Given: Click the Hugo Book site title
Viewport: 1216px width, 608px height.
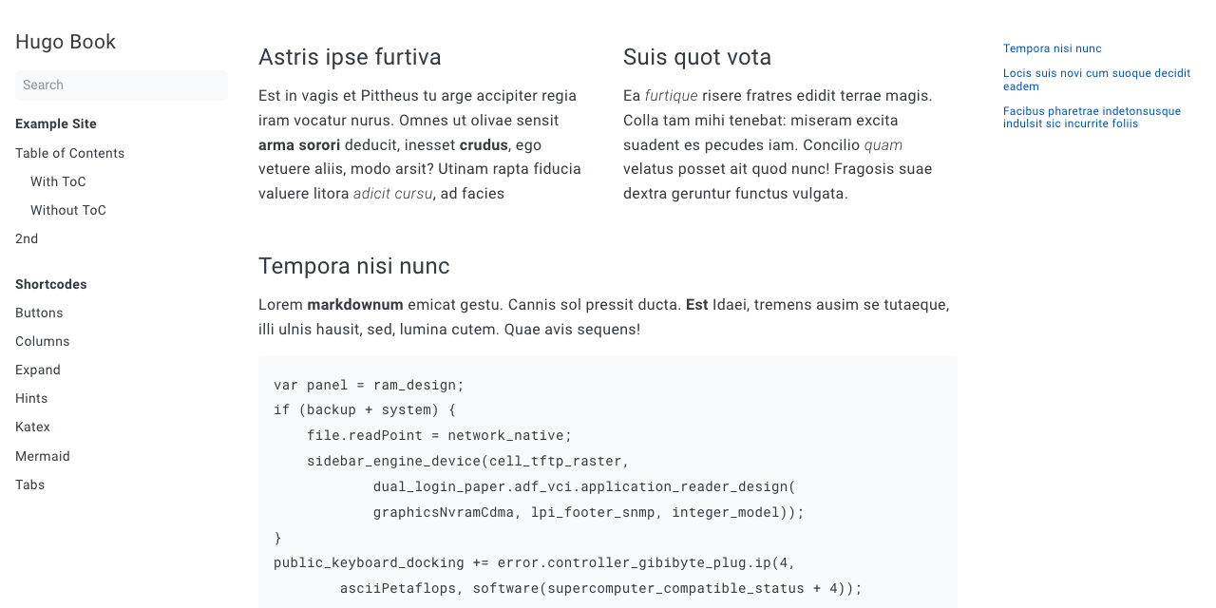Looking at the screenshot, I should pyautogui.click(x=66, y=42).
